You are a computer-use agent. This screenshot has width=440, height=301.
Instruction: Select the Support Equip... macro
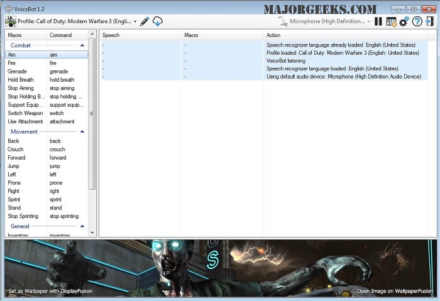47,105
